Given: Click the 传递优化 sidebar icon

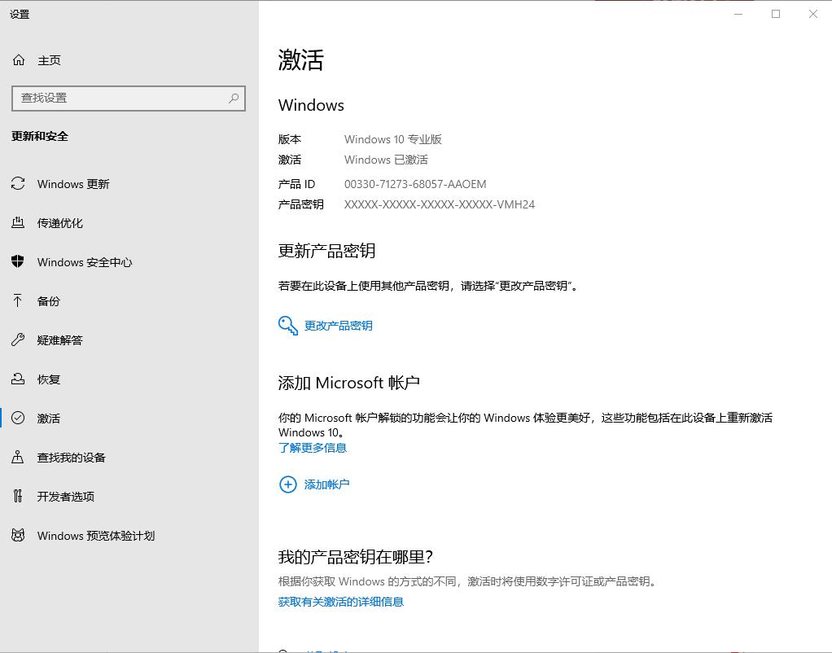Looking at the screenshot, I should (18, 223).
